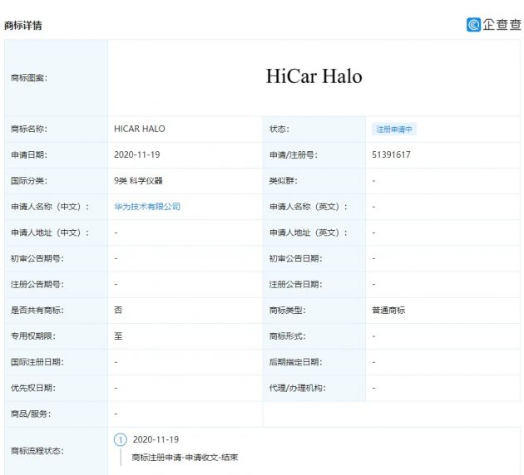
Task: Select the 至 exclusive period value
Action: click(x=118, y=336)
